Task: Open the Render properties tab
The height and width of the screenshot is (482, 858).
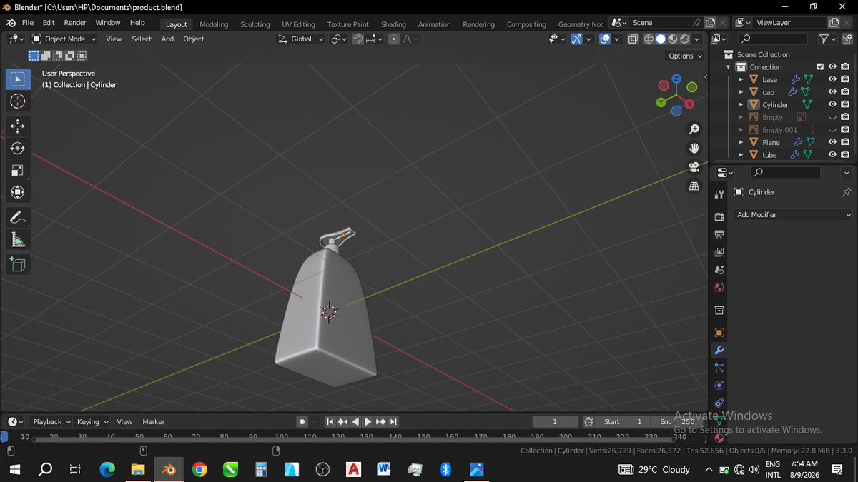Action: (719, 216)
